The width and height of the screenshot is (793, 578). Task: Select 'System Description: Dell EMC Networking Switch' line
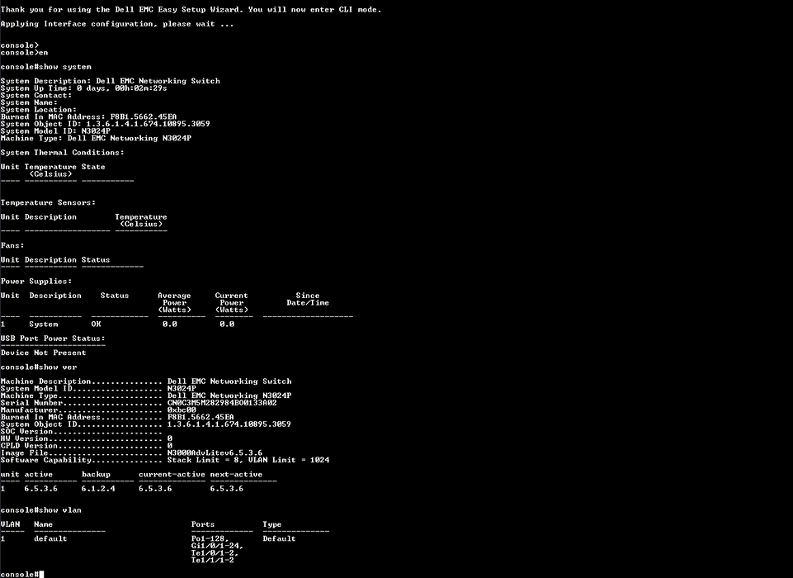tap(111, 81)
